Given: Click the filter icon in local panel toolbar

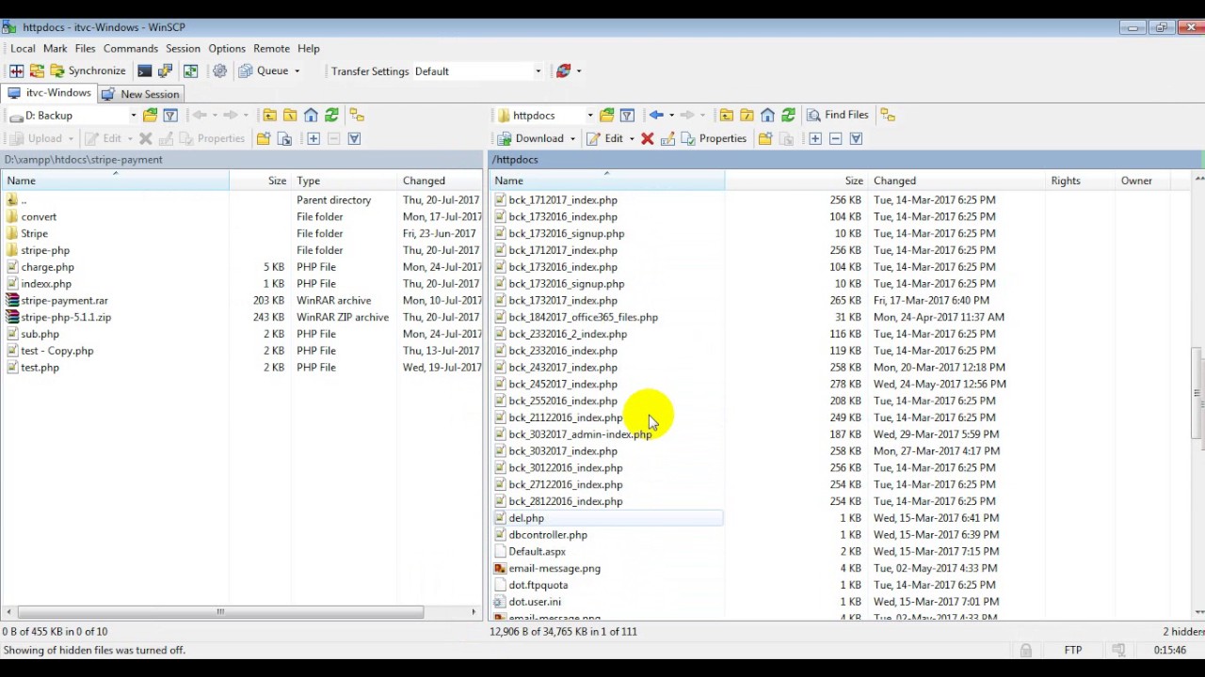Looking at the screenshot, I should pyautogui.click(x=170, y=115).
